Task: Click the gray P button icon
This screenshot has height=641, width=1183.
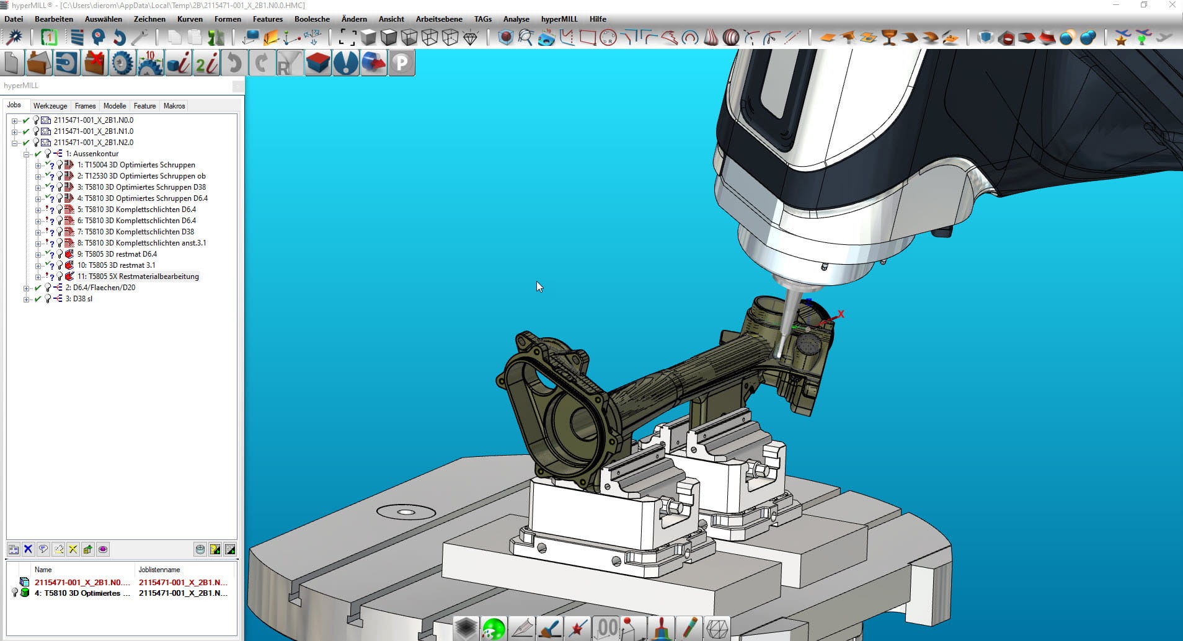Action: (x=401, y=63)
